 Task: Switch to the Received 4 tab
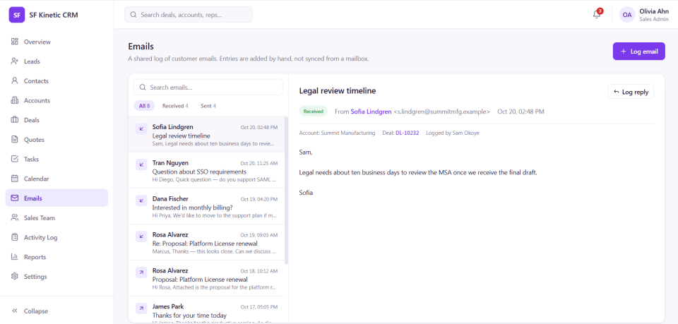click(175, 106)
